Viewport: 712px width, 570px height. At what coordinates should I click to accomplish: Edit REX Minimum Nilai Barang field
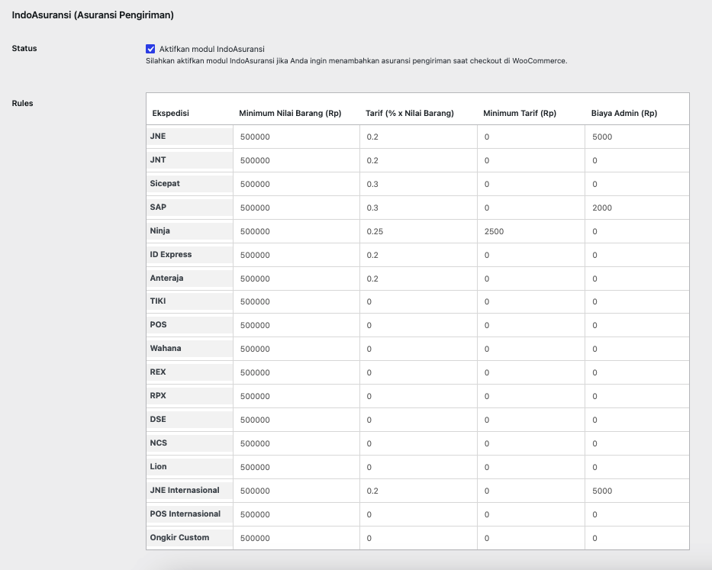(x=297, y=372)
